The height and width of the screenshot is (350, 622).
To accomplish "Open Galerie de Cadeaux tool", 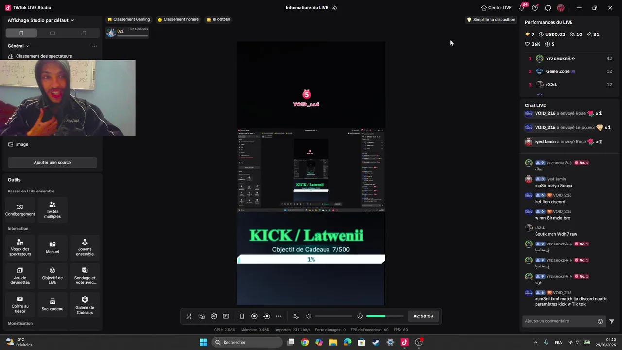I will (85, 305).
